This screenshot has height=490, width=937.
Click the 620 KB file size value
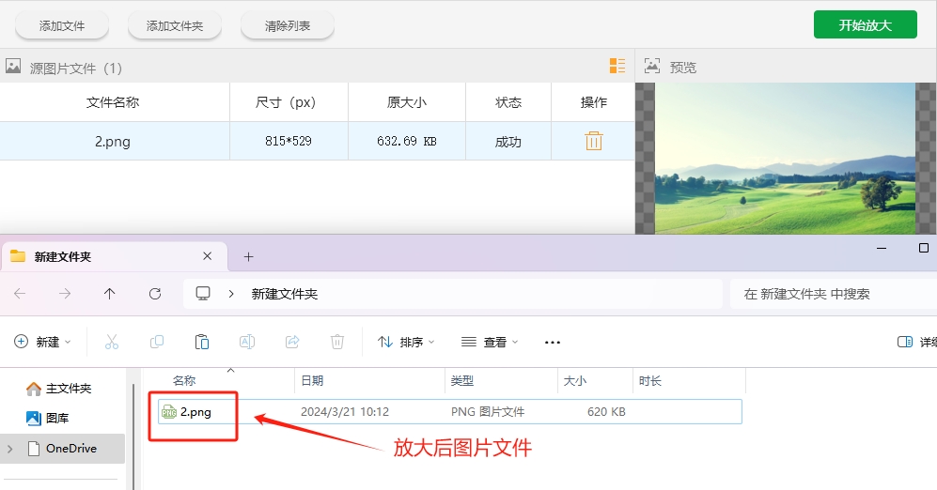click(x=606, y=412)
